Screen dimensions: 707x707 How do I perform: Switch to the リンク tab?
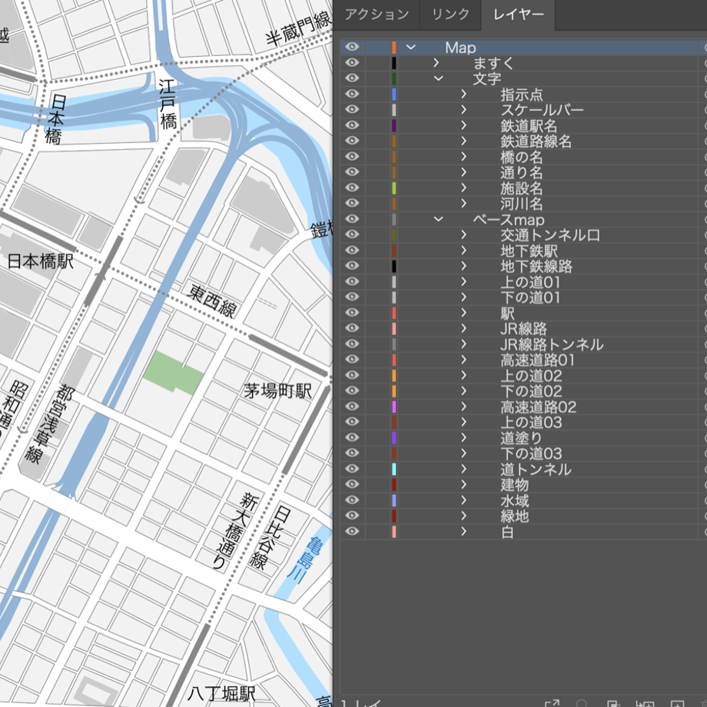coord(450,15)
